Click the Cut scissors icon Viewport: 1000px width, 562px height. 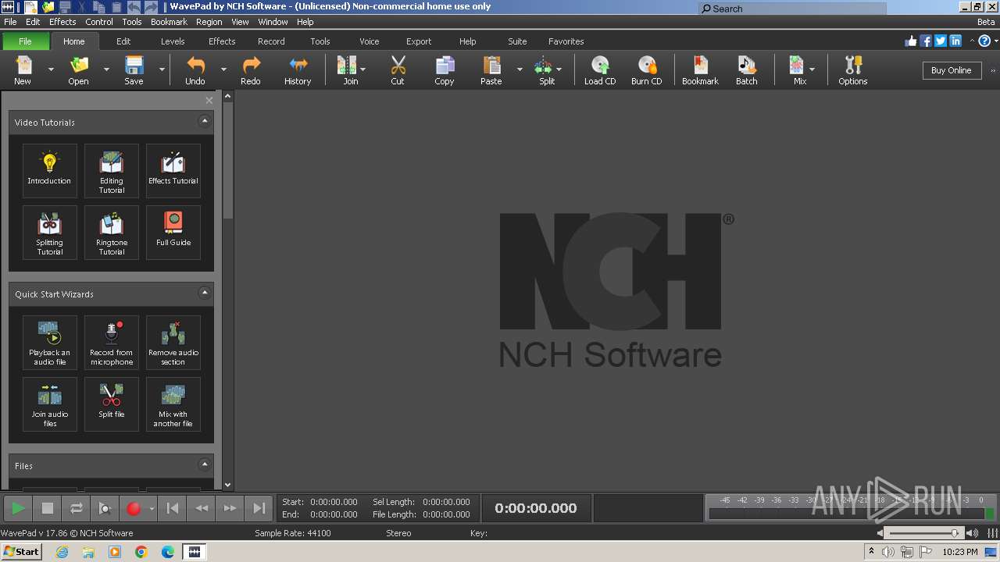[x=398, y=69]
